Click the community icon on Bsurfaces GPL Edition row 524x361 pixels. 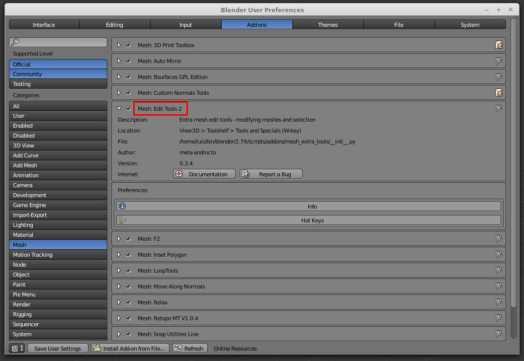498,77
